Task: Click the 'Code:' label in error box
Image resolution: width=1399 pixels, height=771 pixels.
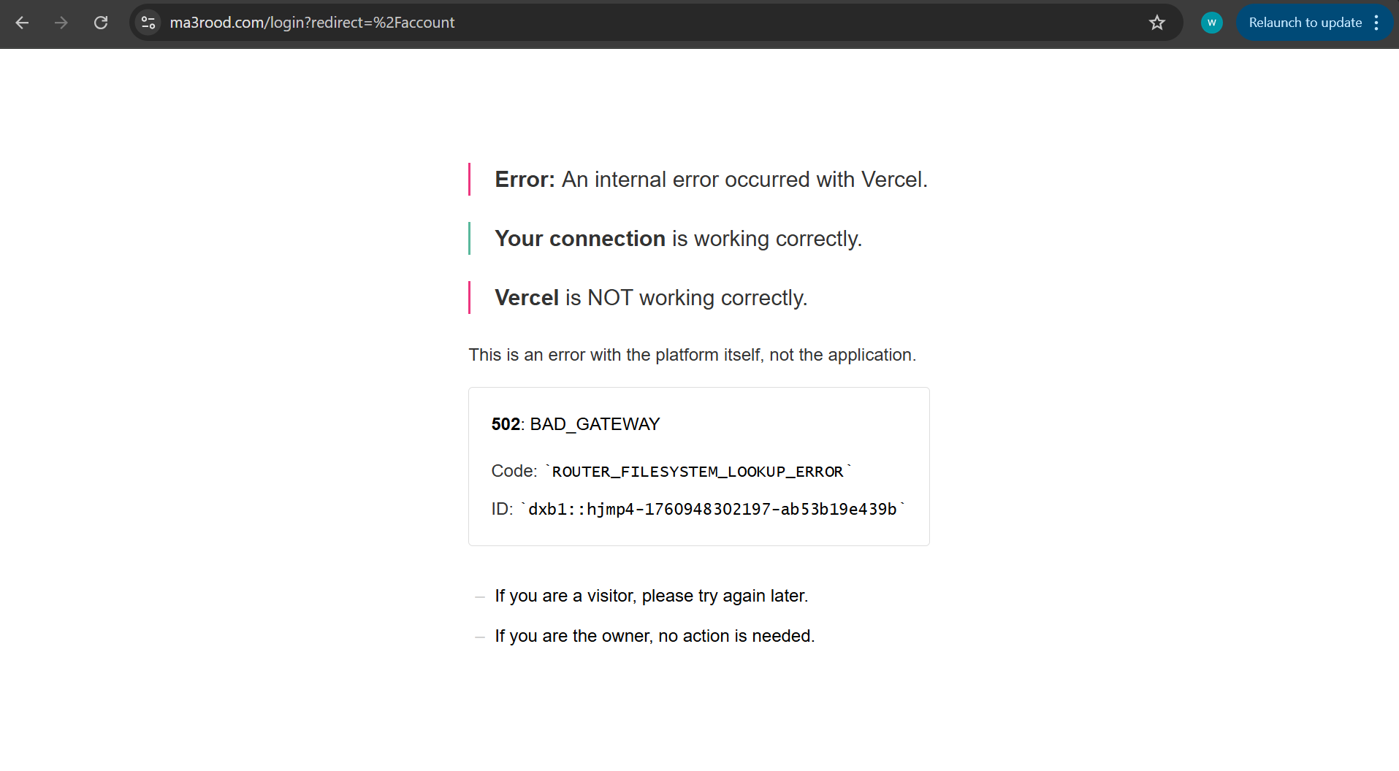Action: tap(514, 472)
